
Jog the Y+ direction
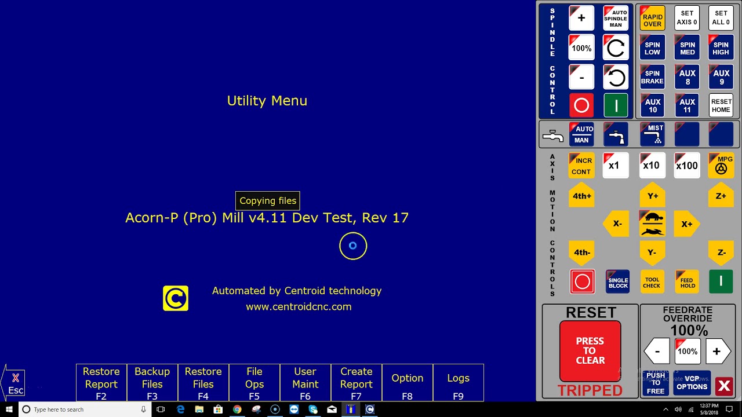pos(652,195)
